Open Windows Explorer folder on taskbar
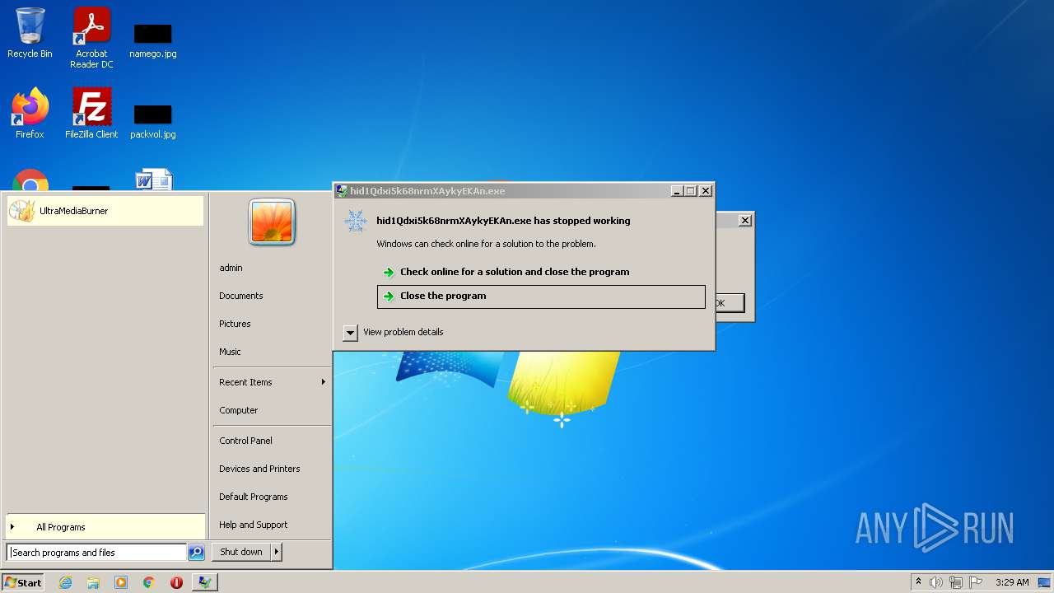 93,582
